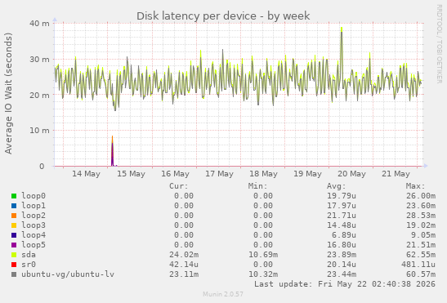Image resolution: width=447 pixels, height=303 pixels.
Task: Click the ubuntu-lv minimum value 10.32m
Action: pos(263,274)
